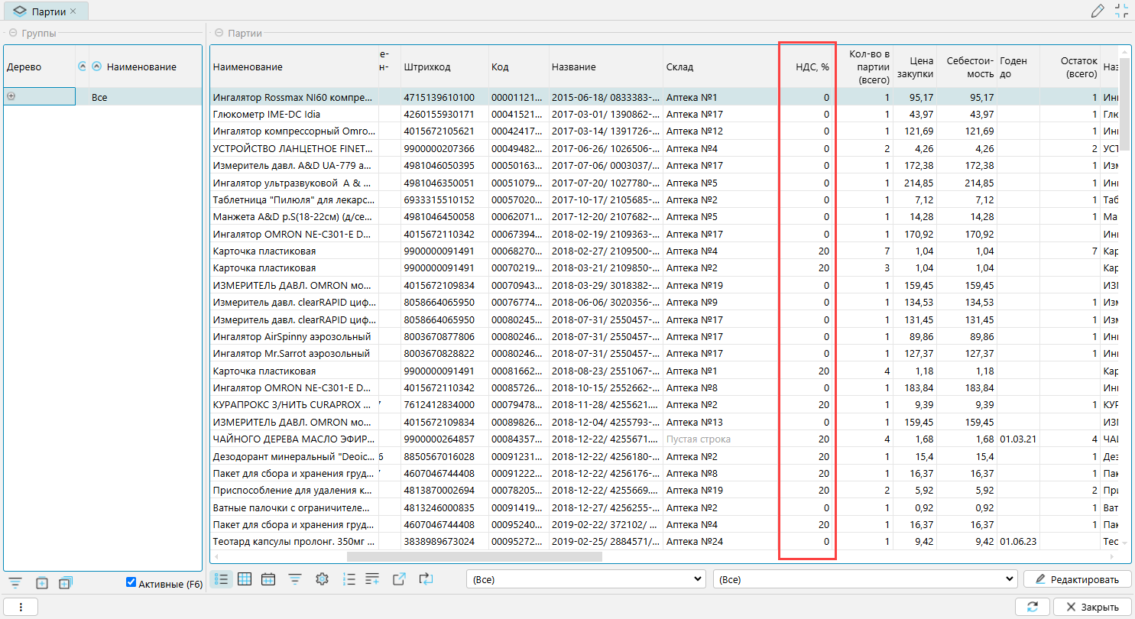Viewport: 1135px width, 619px height.
Task: Click the horizontal scrollbar under the table
Action: coord(474,556)
